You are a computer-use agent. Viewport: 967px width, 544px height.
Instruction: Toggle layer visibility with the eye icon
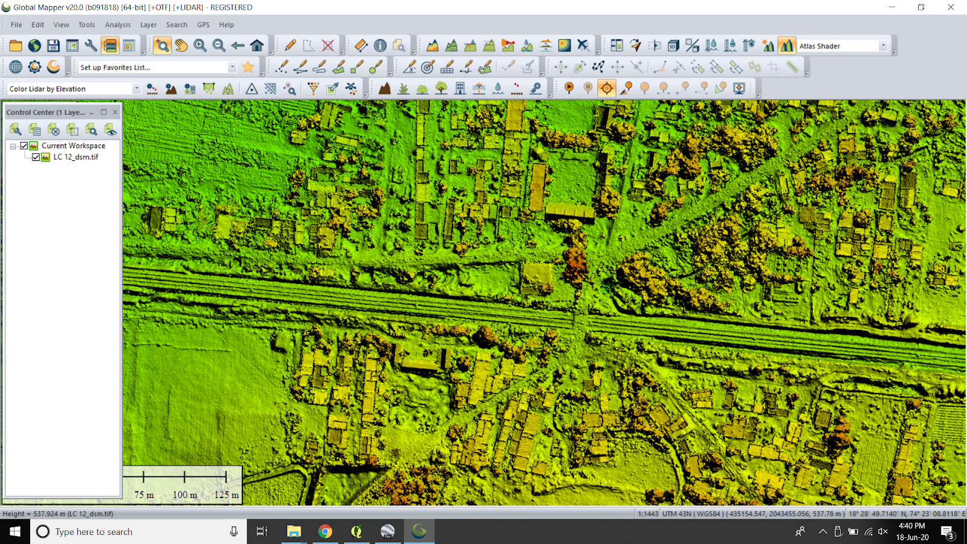pyautogui.click(x=110, y=129)
